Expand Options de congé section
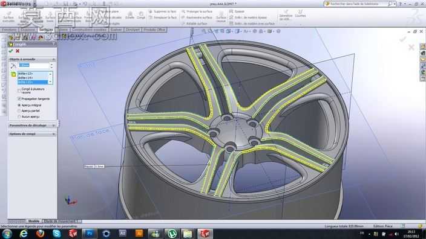The width and height of the screenshot is (426, 239). click(x=53, y=134)
